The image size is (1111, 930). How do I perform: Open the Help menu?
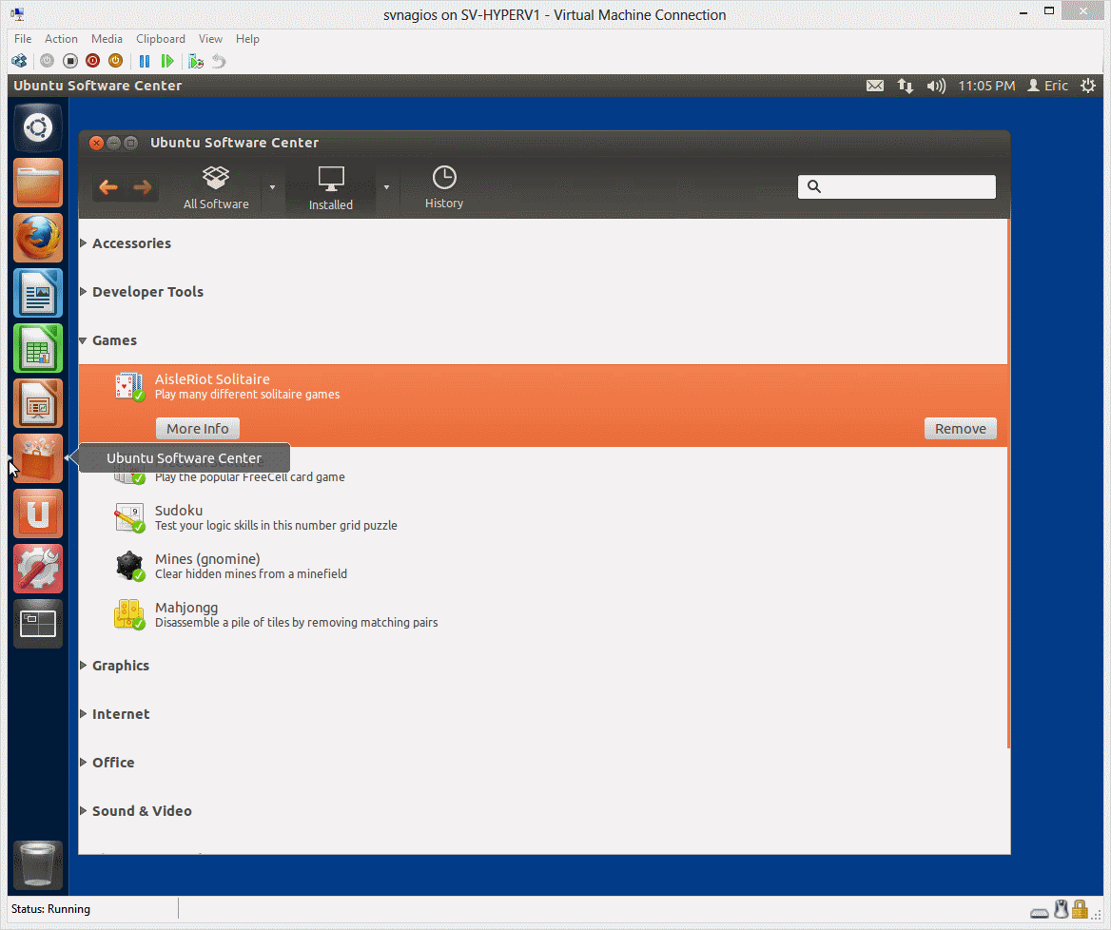tap(247, 39)
